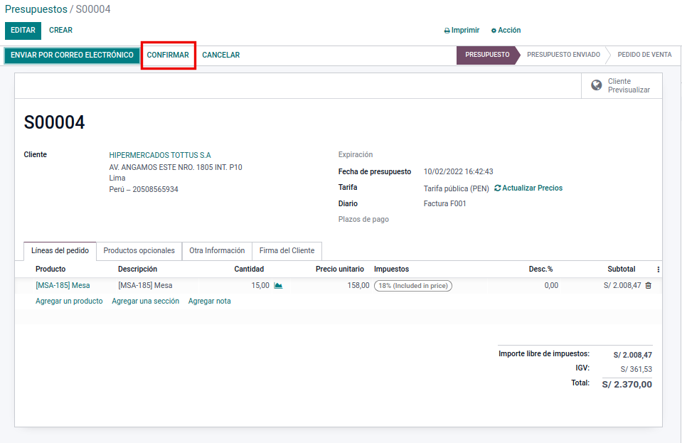Select the Firma del Cliente tab
This screenshot has height=443, width=682.
287,251
